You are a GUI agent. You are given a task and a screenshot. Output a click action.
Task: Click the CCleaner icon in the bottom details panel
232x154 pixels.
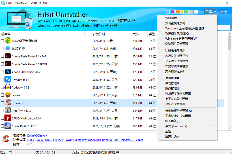click(x=5, y=139)
